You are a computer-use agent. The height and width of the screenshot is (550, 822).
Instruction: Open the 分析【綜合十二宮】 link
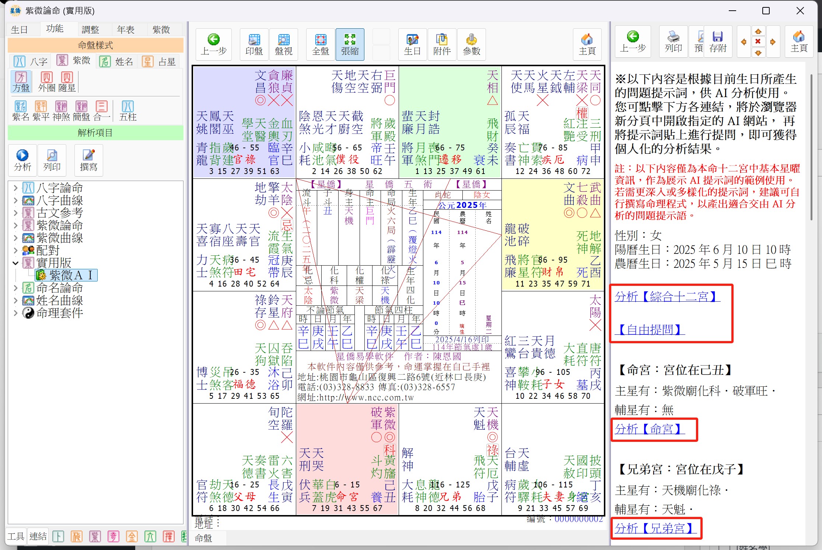pos(667,297)
